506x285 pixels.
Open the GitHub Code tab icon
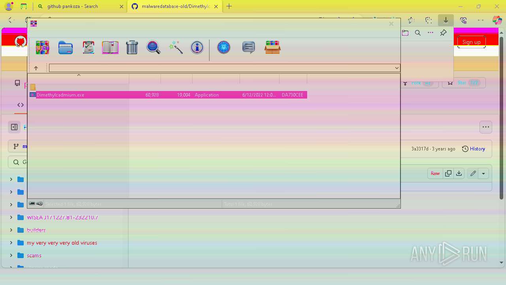point(21,105)
